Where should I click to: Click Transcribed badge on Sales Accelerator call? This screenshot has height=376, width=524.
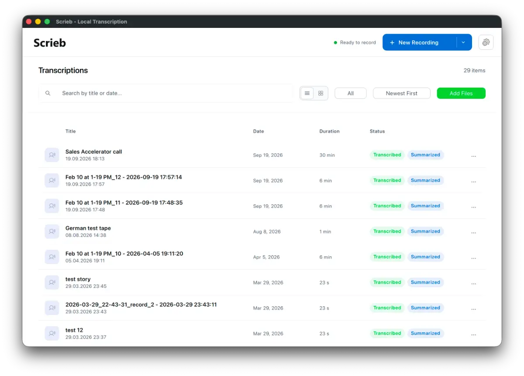point(387,155)
